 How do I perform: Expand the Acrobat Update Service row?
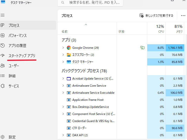click(63, 79)
